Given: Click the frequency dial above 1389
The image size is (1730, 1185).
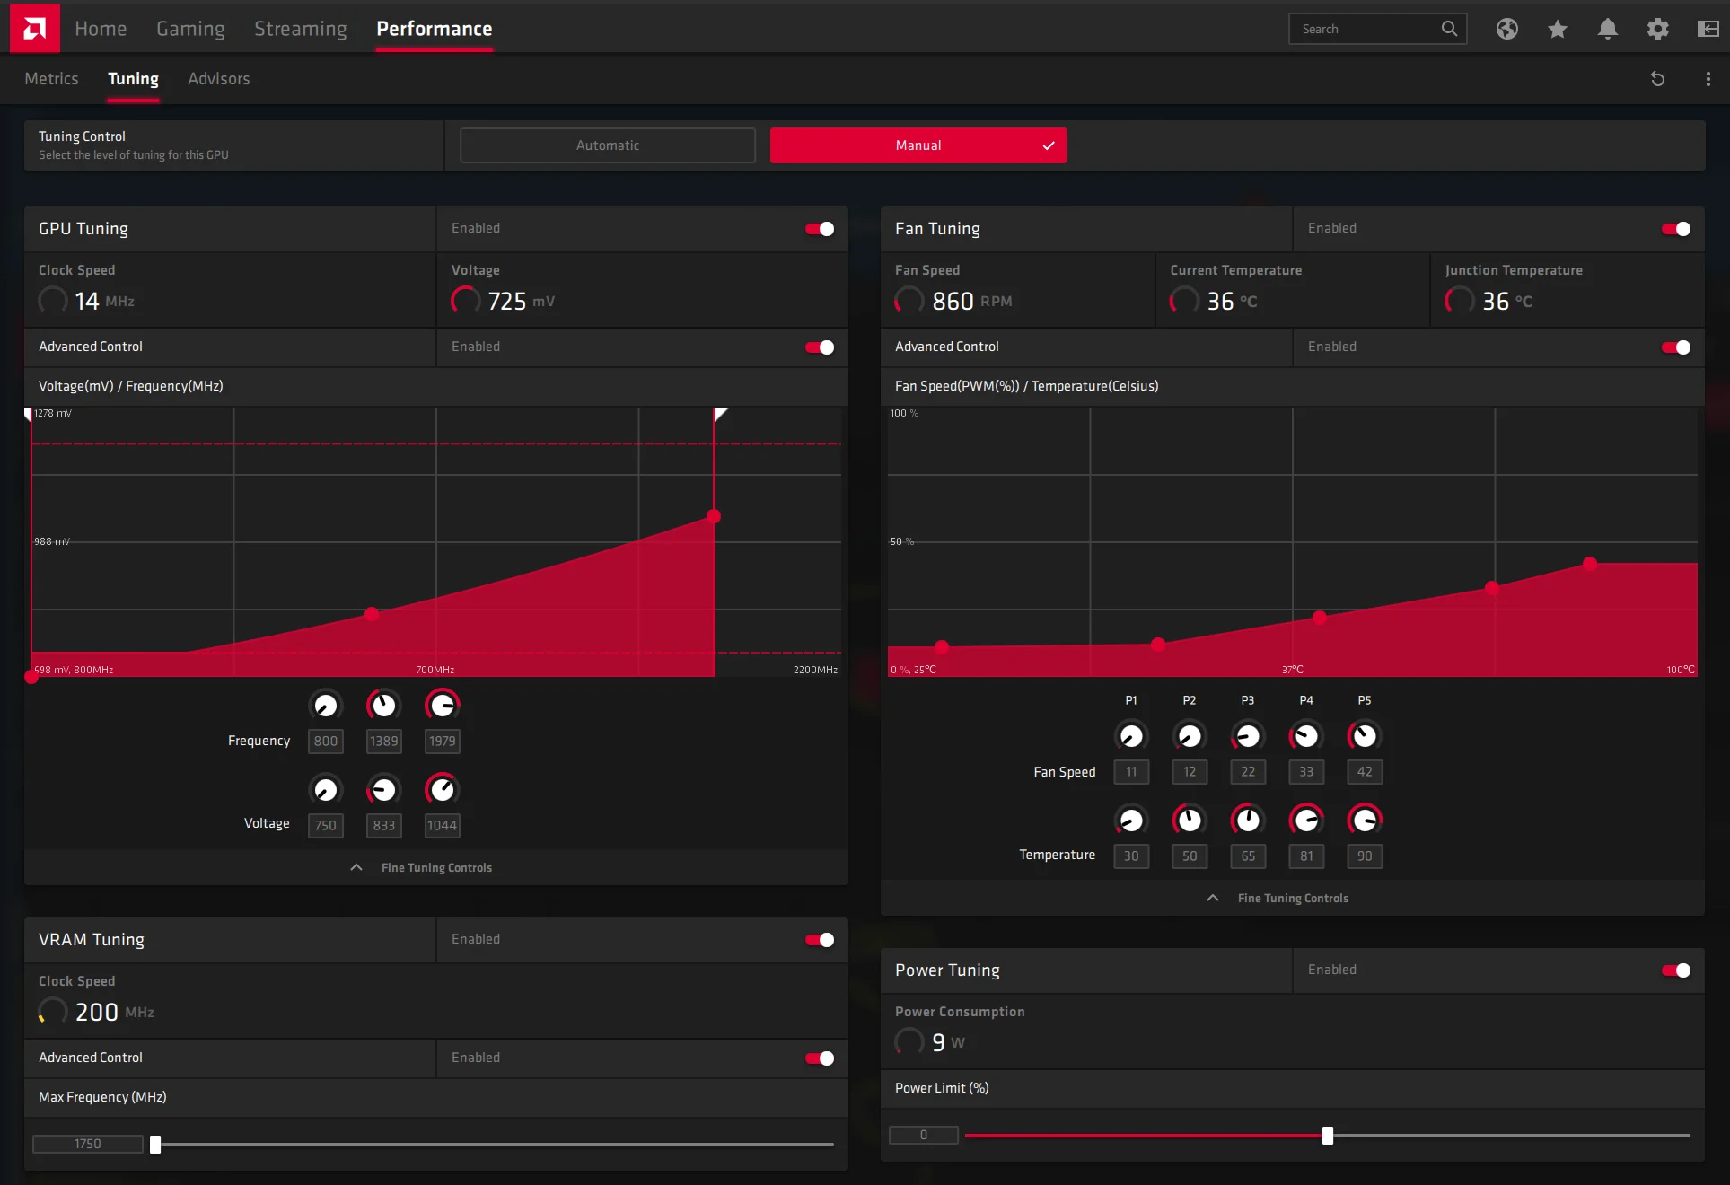Looking at the screenshot, I should click(x=383, y=706).
